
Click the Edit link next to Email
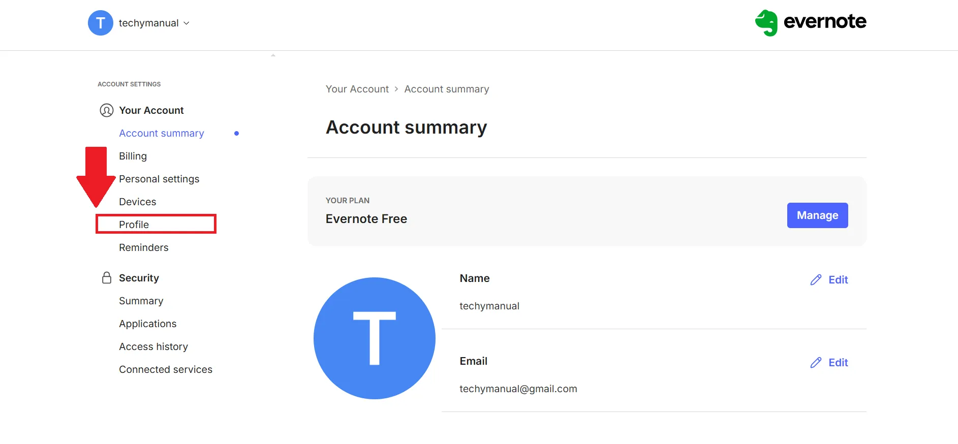pos(838,362)
